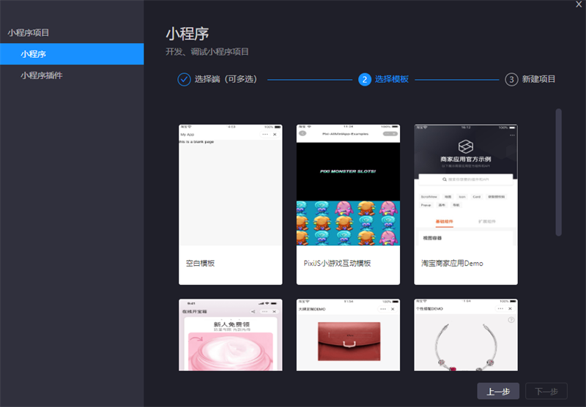
Task: Close the dialog with the X icon
Action: coord(579,4)
